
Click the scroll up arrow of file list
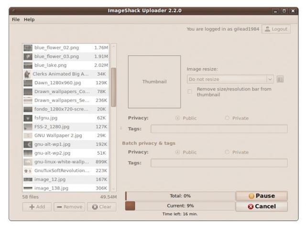pos(113,46)
